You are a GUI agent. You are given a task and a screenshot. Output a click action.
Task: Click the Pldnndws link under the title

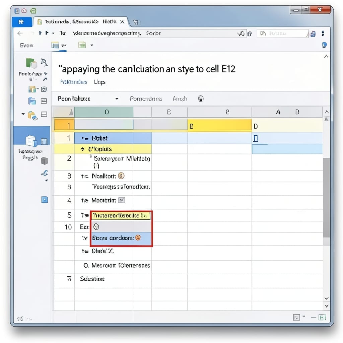(74, 82)
